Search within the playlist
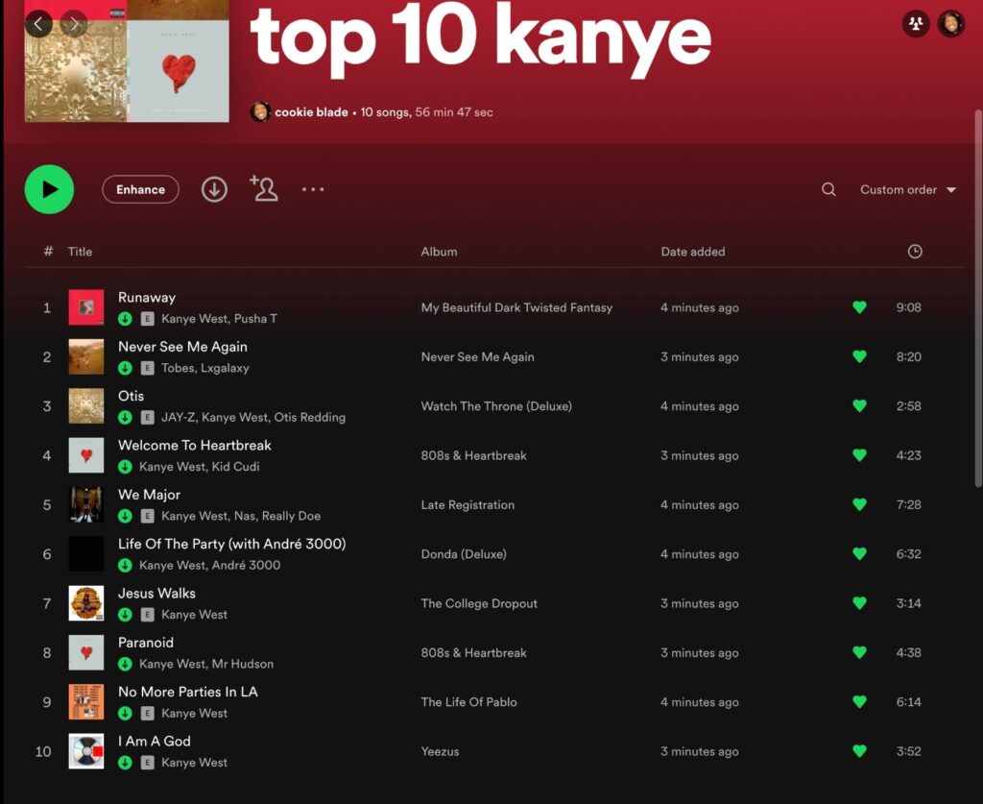Viewport: 983px width, 804px height. [828, 189]
